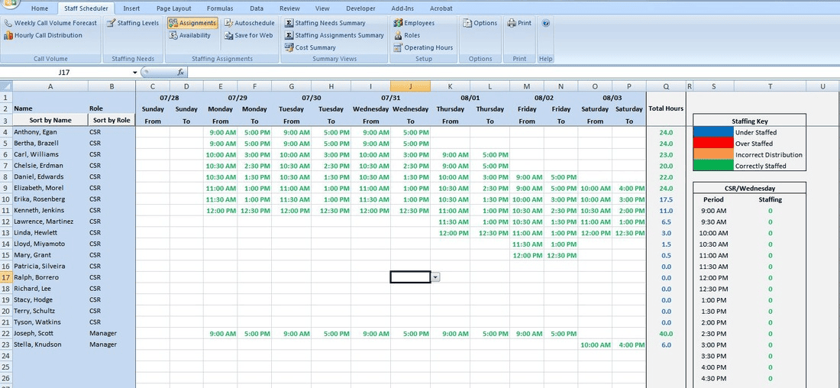840x388 pixels.
Task: Select Erika Rosenberg's total hours 17.5
Action: 666,199
